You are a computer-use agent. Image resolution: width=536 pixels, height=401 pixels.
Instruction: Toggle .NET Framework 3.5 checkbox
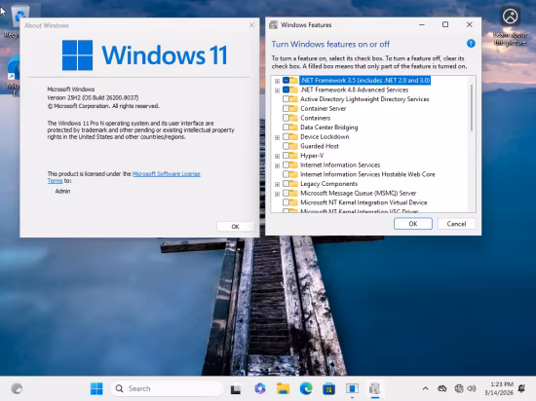click(x=287, y=80)
